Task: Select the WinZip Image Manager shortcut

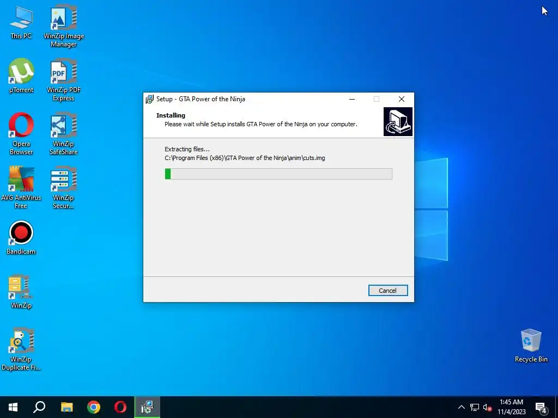Action: pos(64,26)
